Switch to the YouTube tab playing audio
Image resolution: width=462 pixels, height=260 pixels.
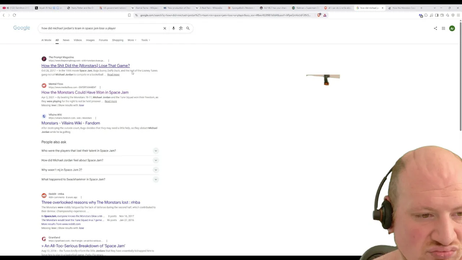[x=16, y=8]
